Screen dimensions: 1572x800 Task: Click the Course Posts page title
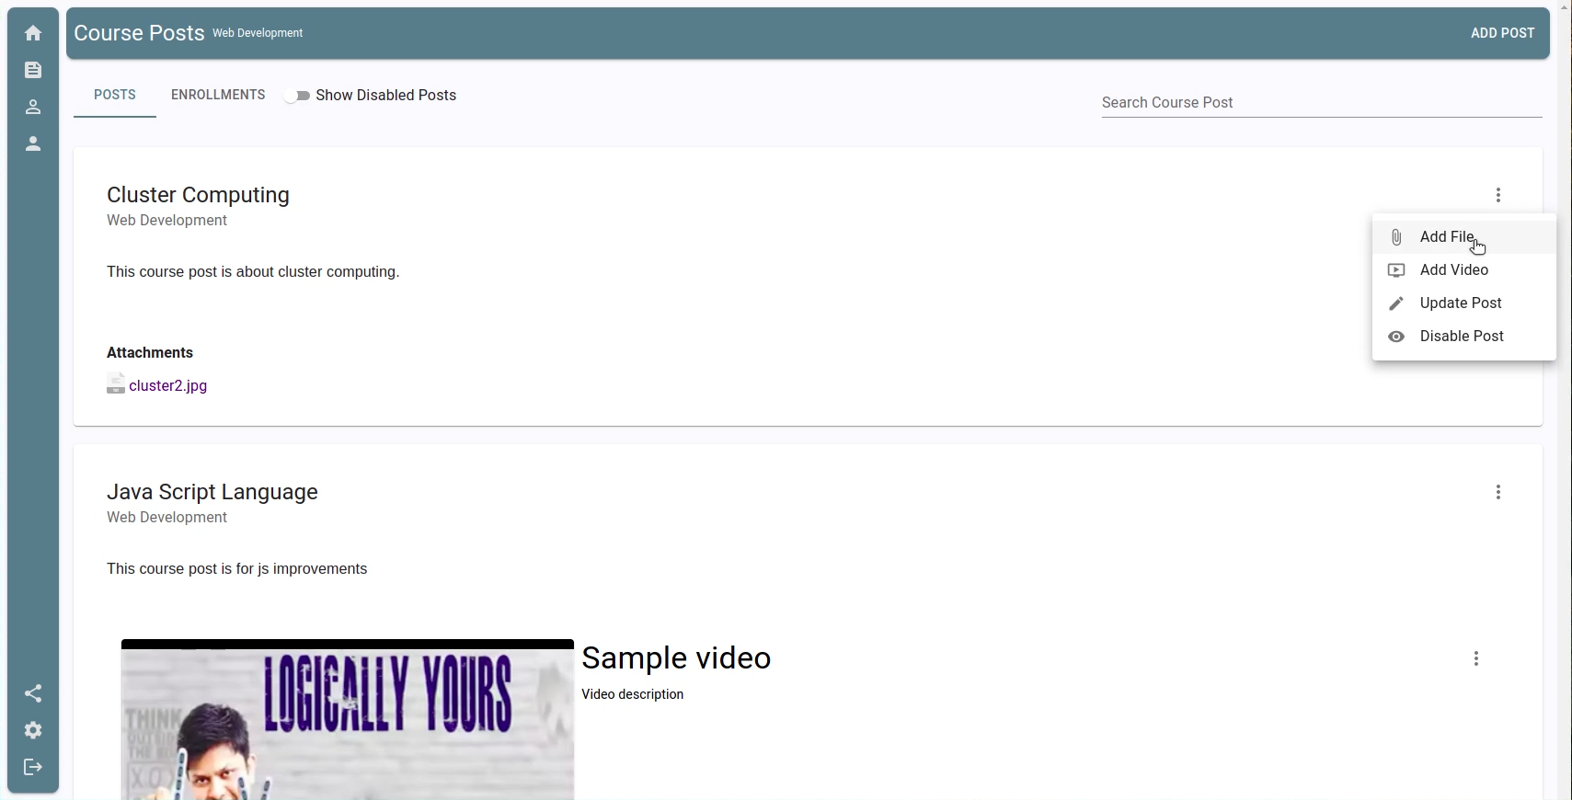(139, 33)
